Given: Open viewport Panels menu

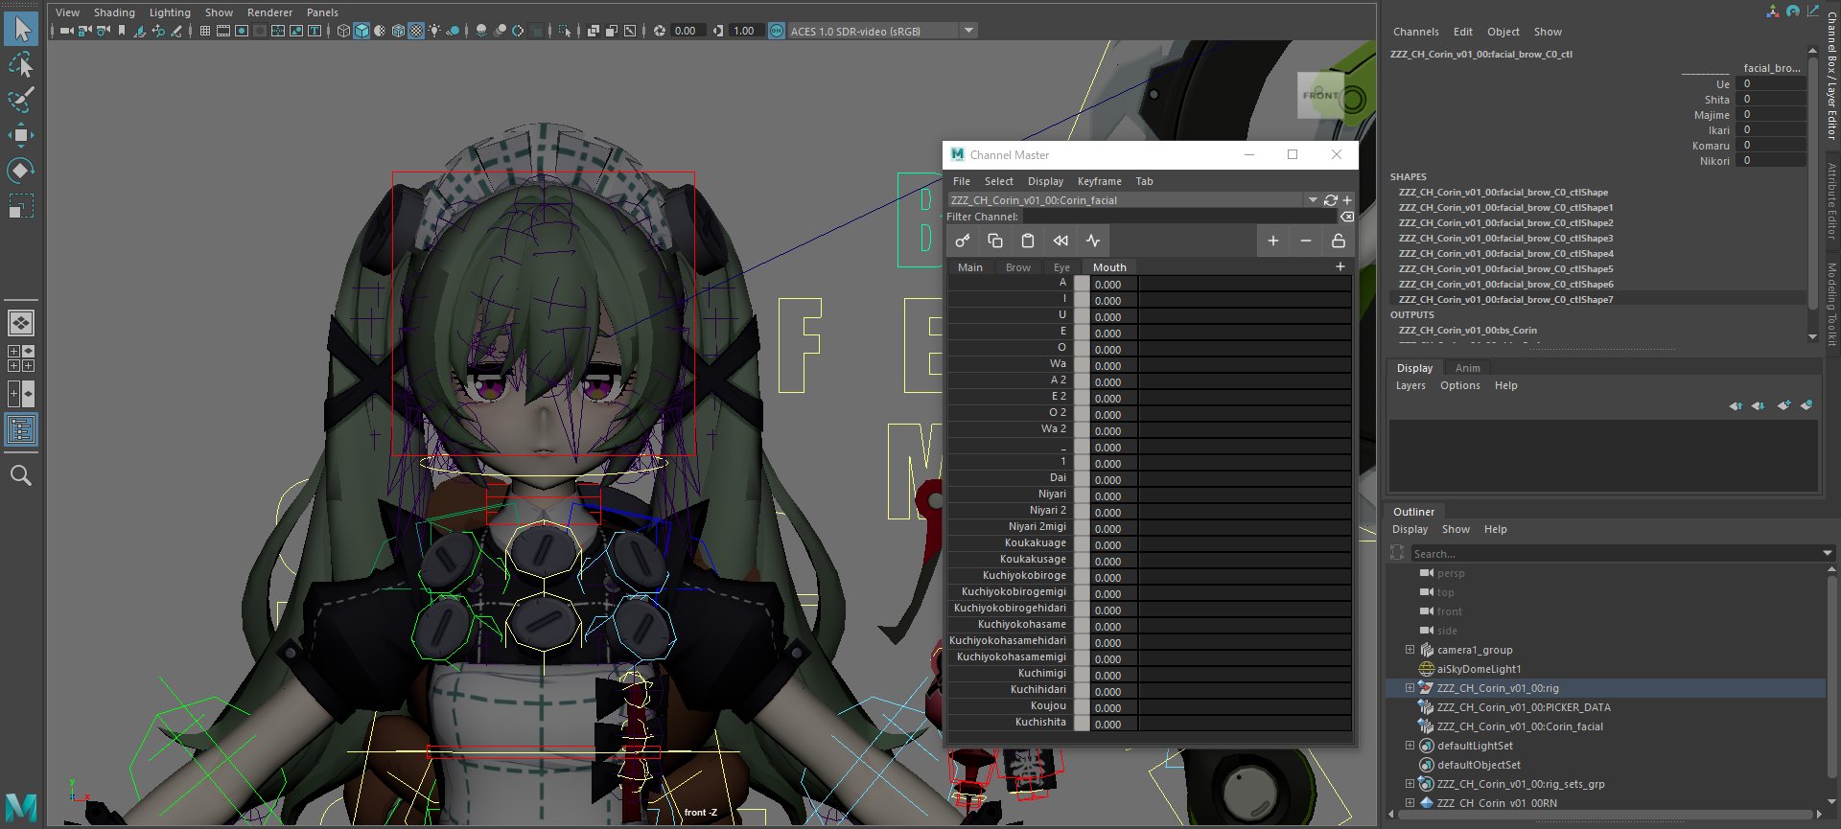Looking at the screenshot, I should [x=322, y=12].
